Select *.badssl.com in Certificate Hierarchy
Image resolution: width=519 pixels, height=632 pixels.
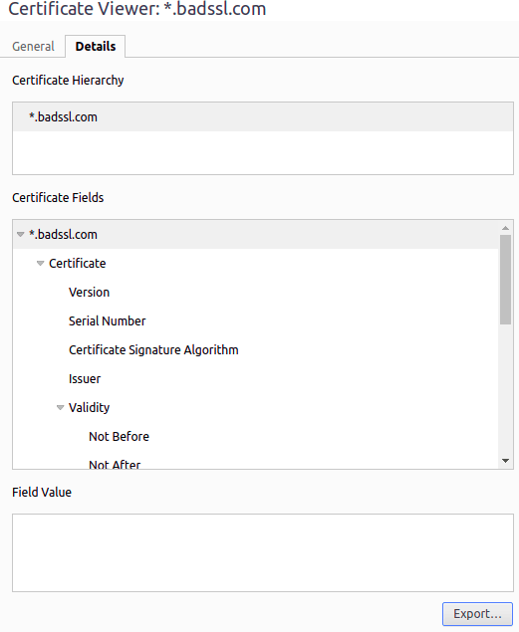tap(263, 117)
